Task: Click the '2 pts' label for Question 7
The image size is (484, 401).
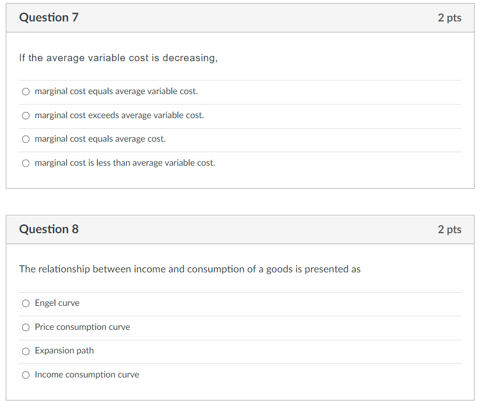Action: (x=450, y=18)
